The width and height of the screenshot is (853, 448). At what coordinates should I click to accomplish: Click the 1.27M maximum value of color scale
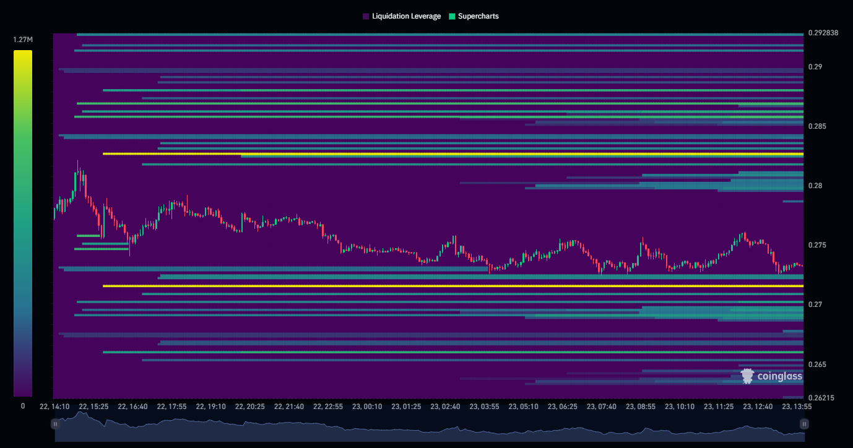(x=23, y=40)
